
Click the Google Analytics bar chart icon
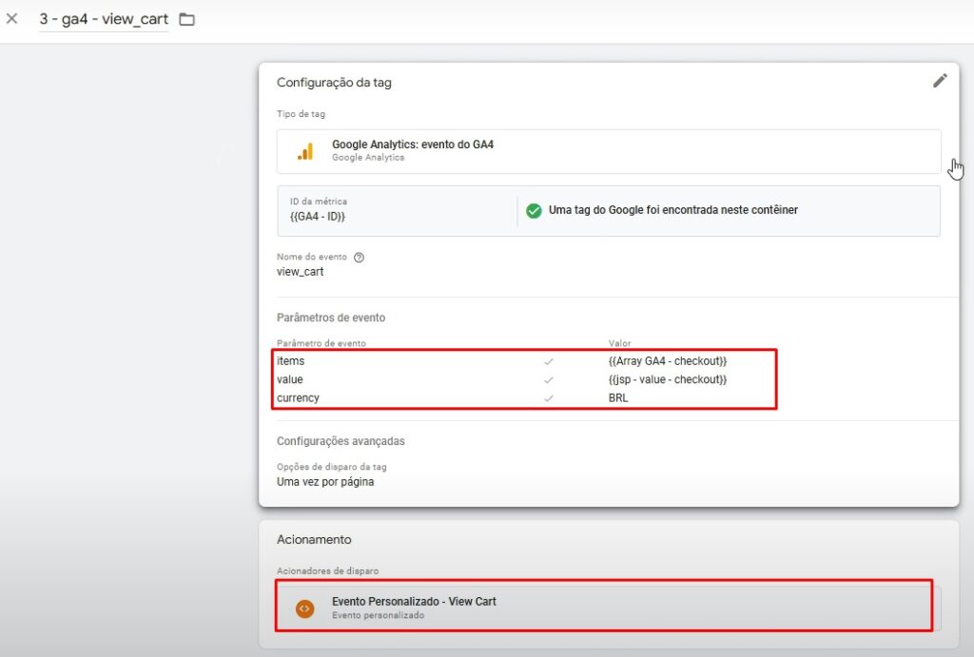pyautogui.click(x=305, y=151)
